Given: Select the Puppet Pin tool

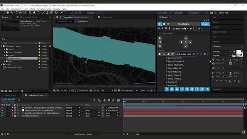Looking at the screenshot, I should click(62, 13).
